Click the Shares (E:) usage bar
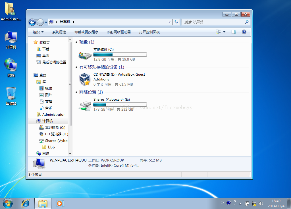 click(x=120, y=104)
